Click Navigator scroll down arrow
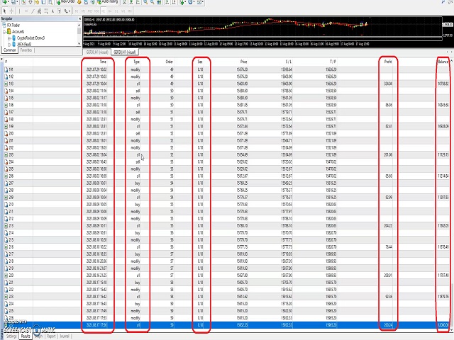Viewport: 454px width, 340px height. click(79, 44)
